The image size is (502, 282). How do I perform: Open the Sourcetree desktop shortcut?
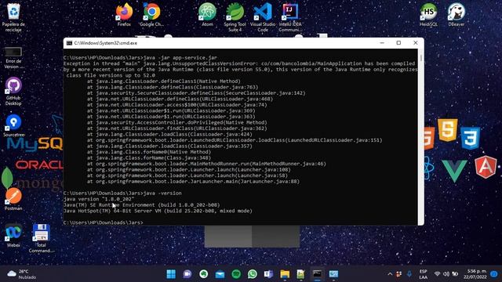tap(13, 125)
